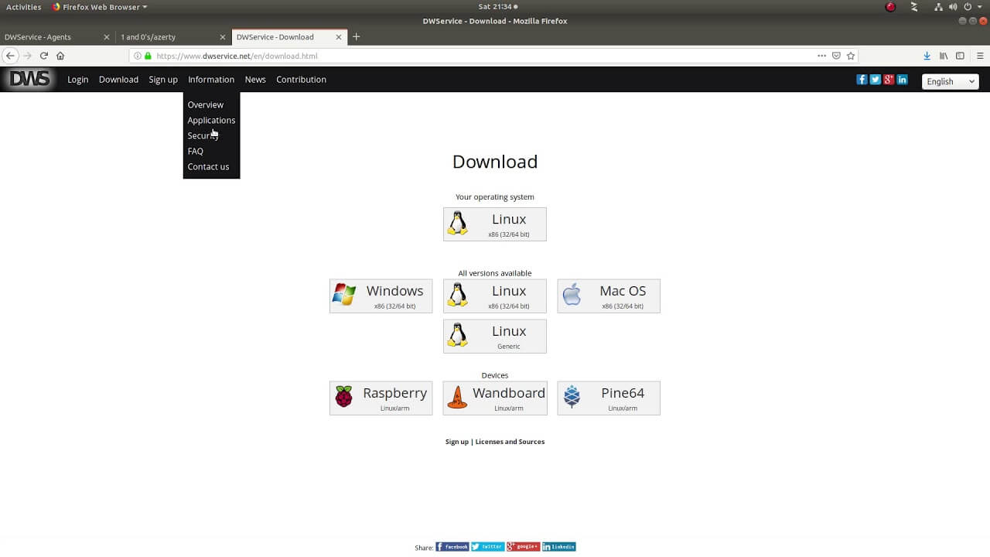Open the Facebook icon in the header

pos(862,80)
